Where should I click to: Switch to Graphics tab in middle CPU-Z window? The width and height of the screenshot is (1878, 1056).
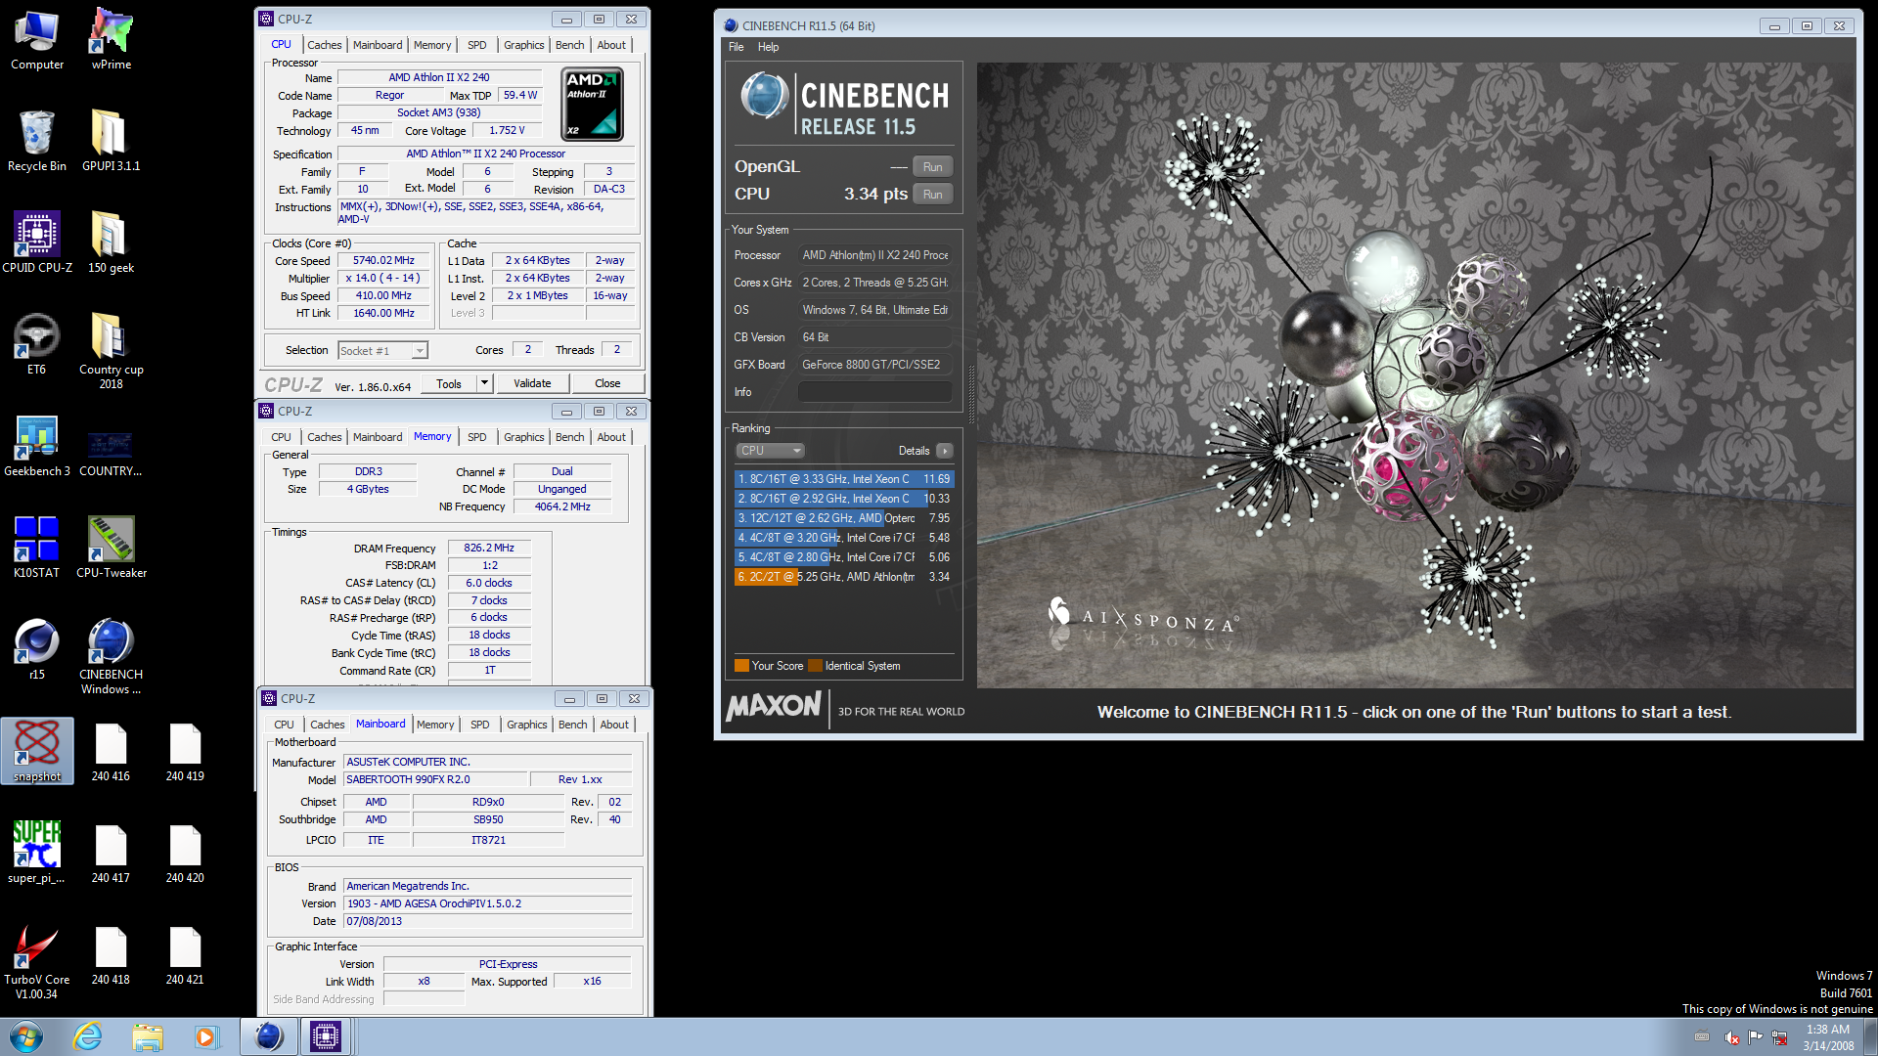point(524,437)
